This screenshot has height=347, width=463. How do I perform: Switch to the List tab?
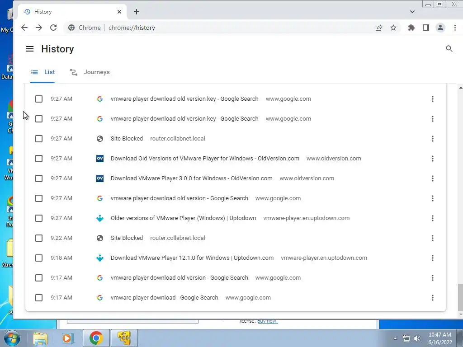pos(43,72)
